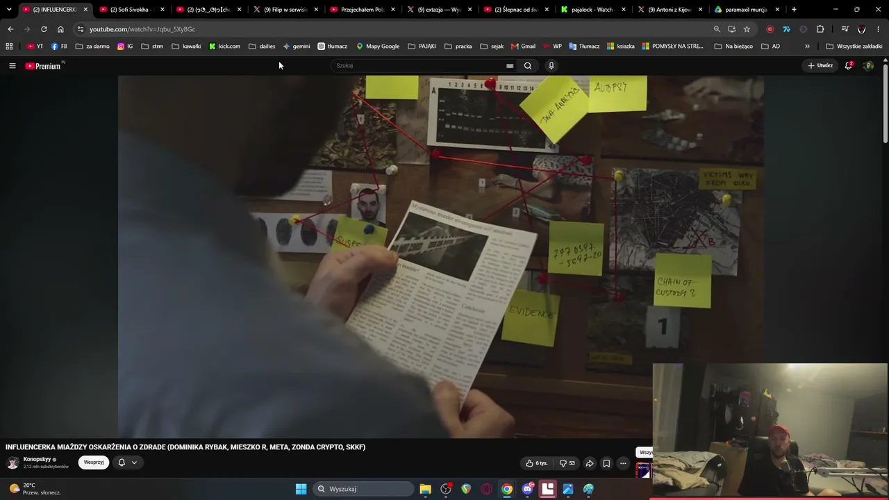Image resolution: width=889 pixels, height=500 pixels.
Task: Switch to the Filip w serwisie X tab
Action: (285, 10)
